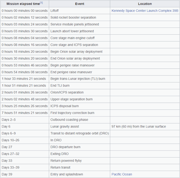Open footnote reference [1] in header
This screenshot has width=180, height=178.
click(x=41, y=3)
